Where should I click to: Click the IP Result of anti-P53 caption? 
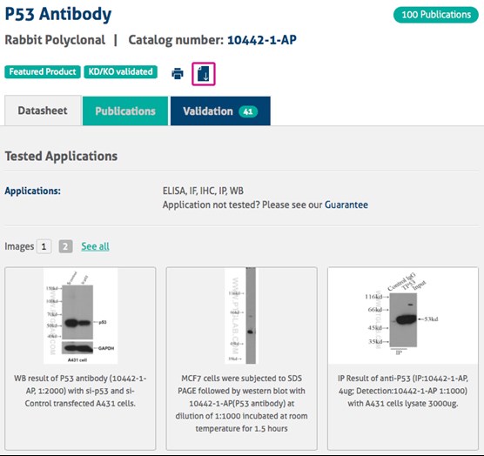(403, 391)
